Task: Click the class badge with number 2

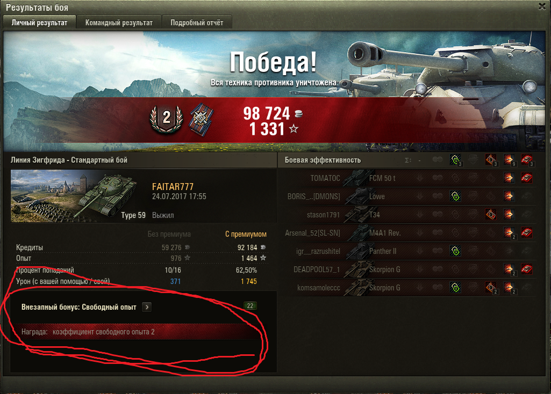Action: pyautogui.click(x=167, y=119)
